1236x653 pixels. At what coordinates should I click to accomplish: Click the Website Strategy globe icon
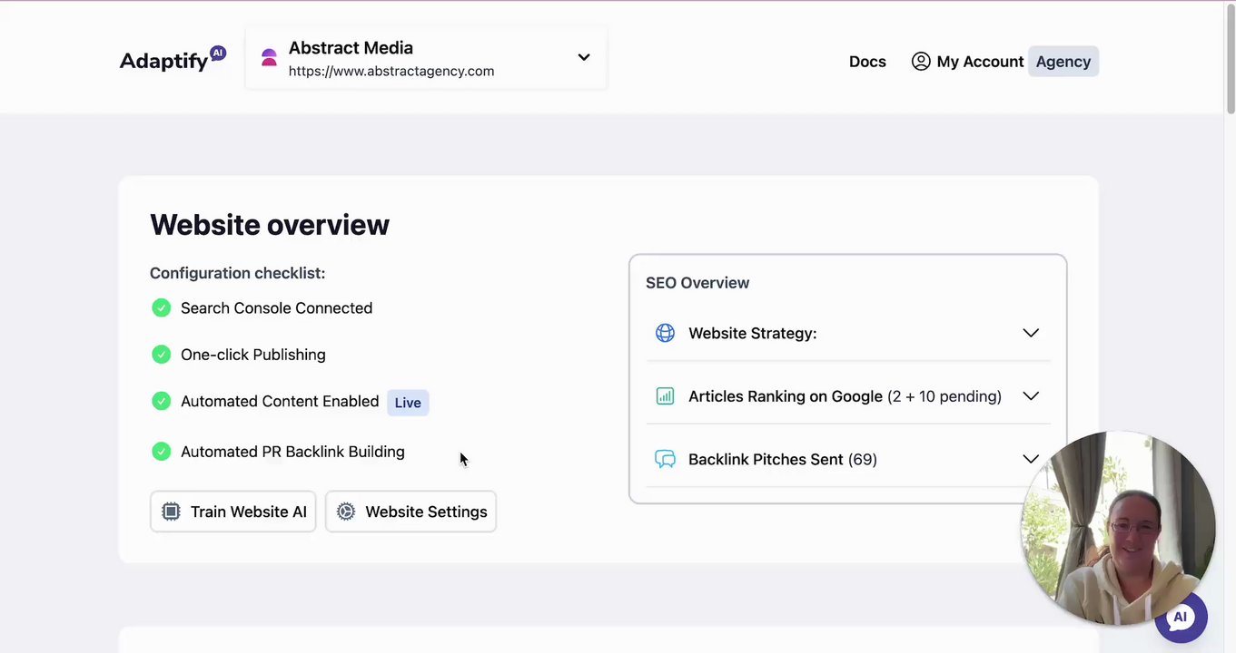pyautogui.click(x=665, y=333)
